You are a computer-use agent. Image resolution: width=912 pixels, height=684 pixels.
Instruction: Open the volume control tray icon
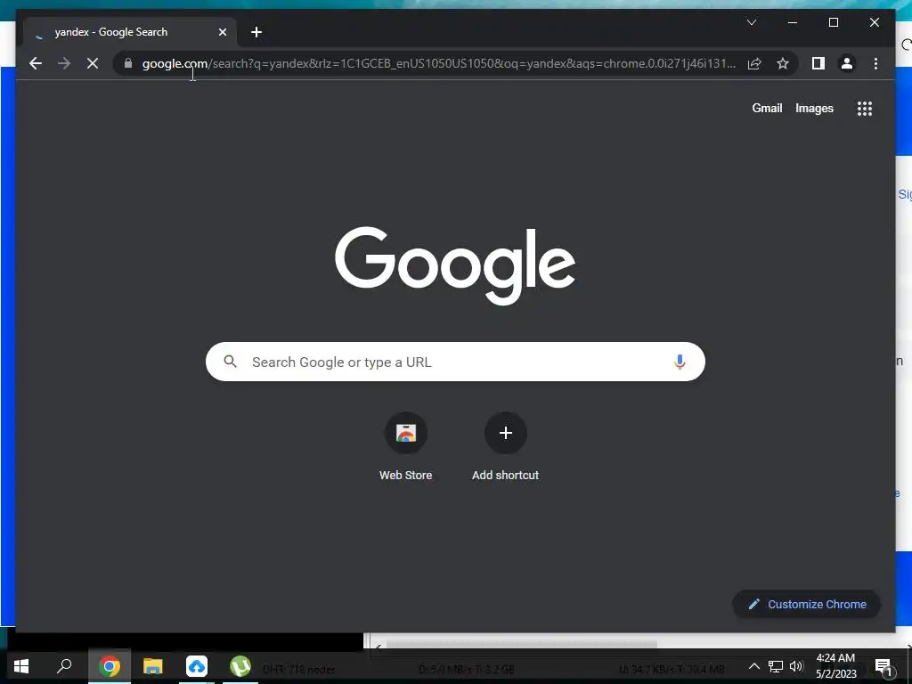coord(796,666)
